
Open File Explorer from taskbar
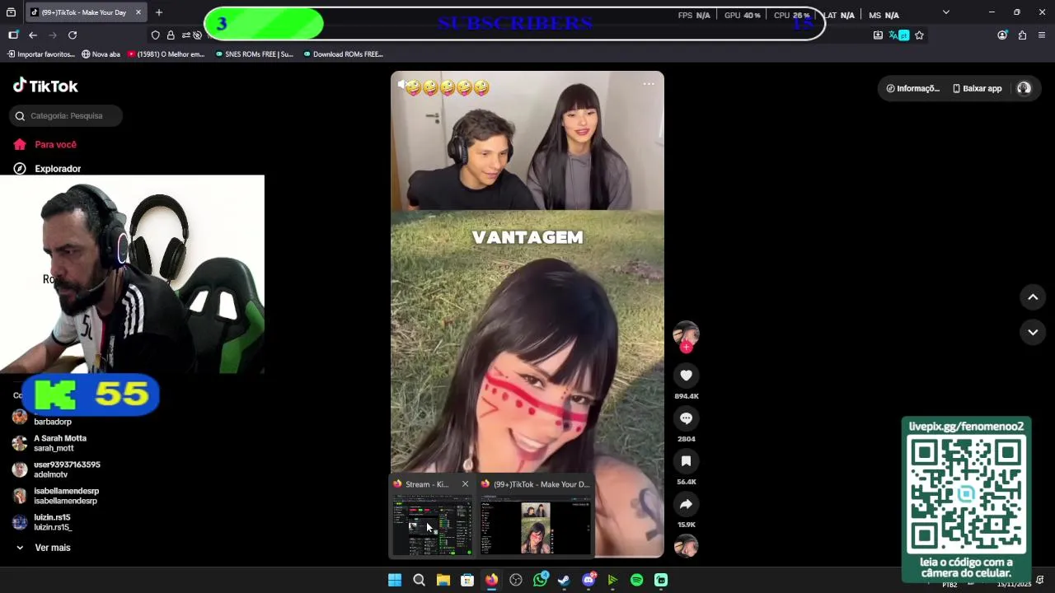(443, 580)
